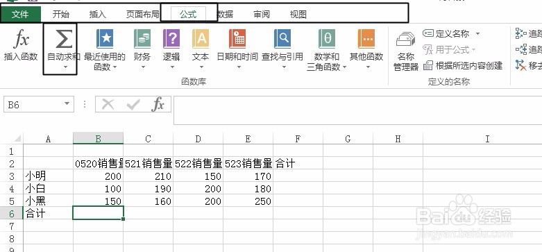This screenshot has width=542, height=252.
Task: Open the Name Box dropdown arrow
Action: [x=67, y=104]
